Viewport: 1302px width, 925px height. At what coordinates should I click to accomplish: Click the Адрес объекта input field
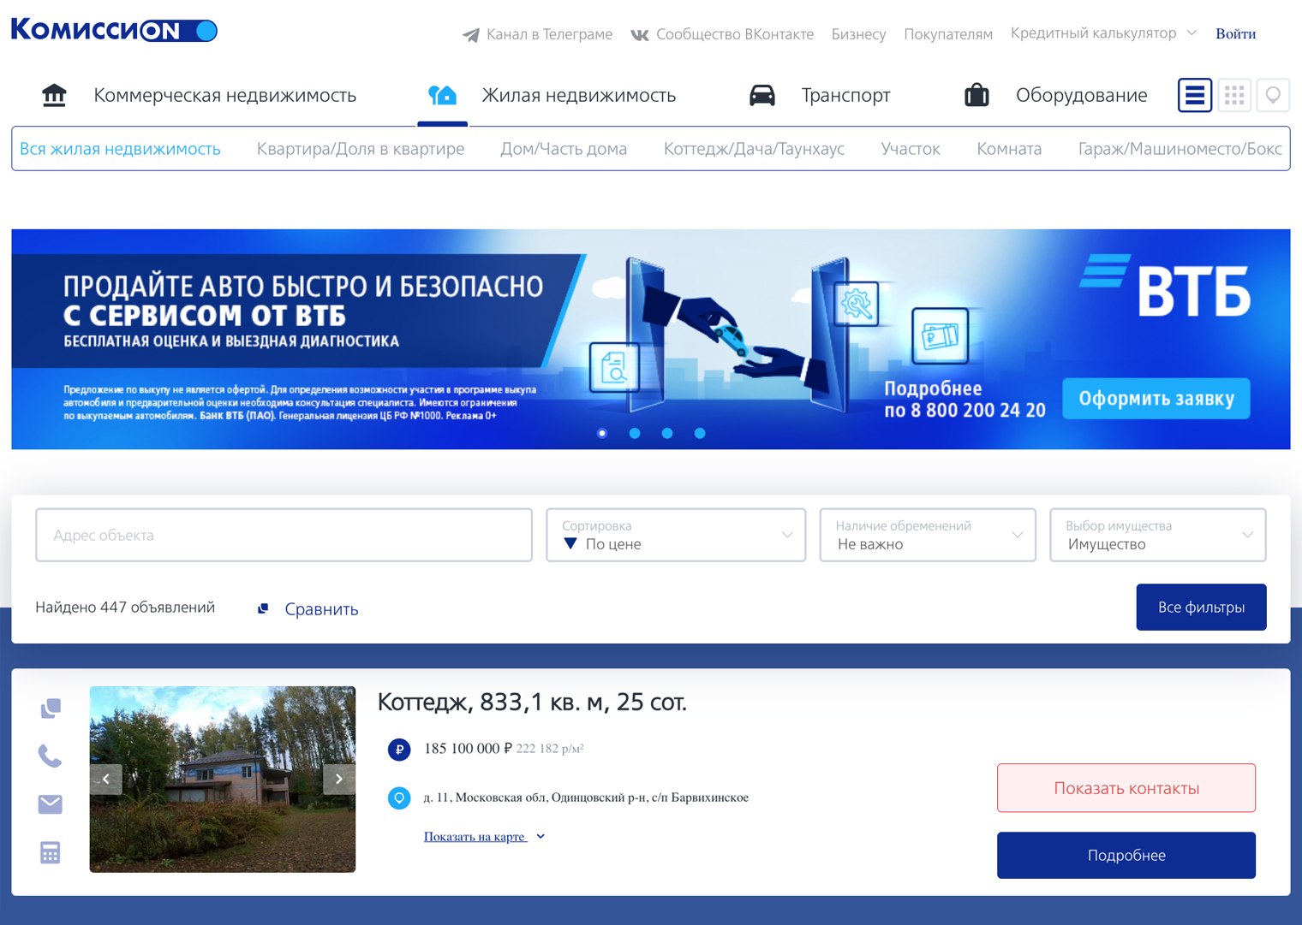[284, 535]
